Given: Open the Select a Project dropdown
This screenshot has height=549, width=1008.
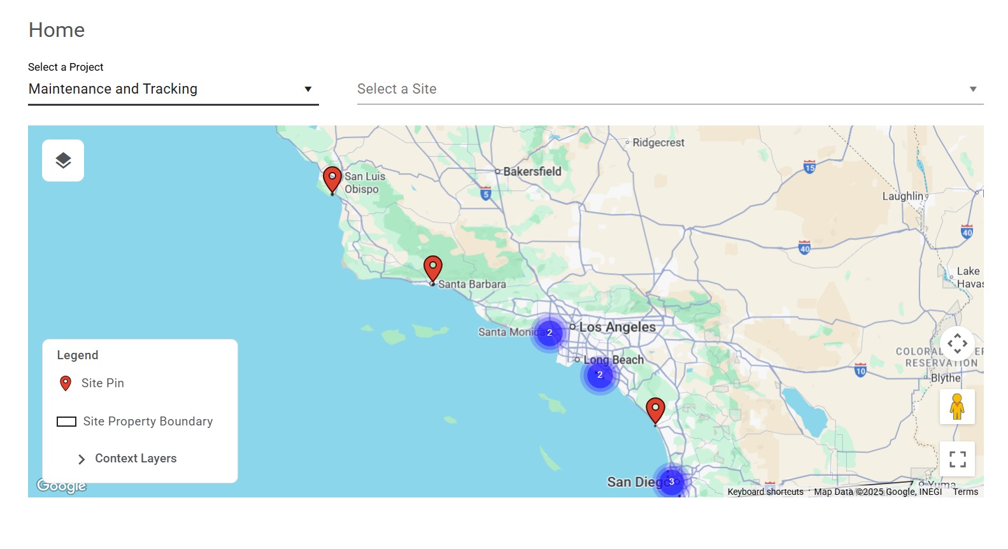Looking at the screenshot, I should coord(173,89).
